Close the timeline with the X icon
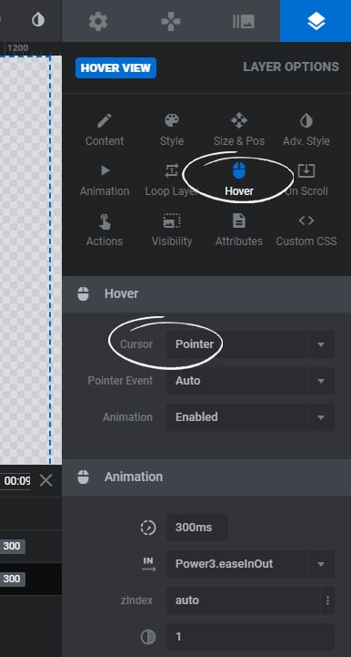The width and height of the screenshot is (351, 657). 46,480
